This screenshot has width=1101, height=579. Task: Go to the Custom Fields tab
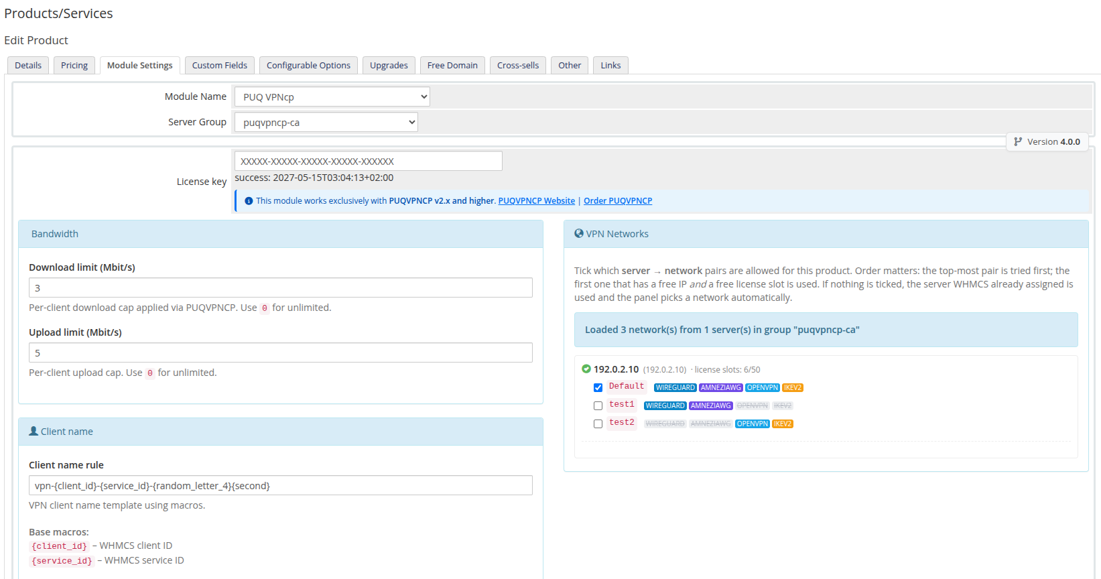pos(220,65)
